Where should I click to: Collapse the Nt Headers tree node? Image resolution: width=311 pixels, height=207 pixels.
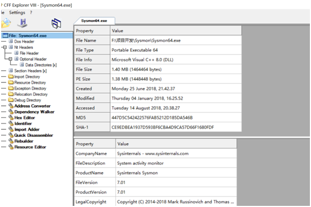5,47
